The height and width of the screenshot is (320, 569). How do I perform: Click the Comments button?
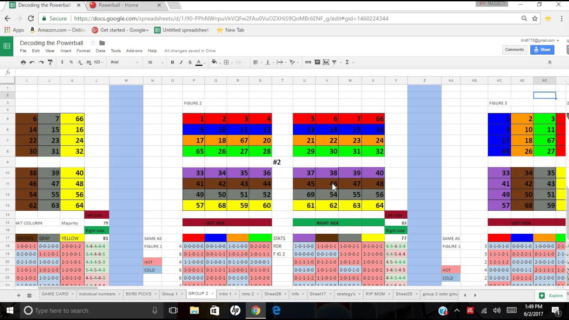click(514, 50)
